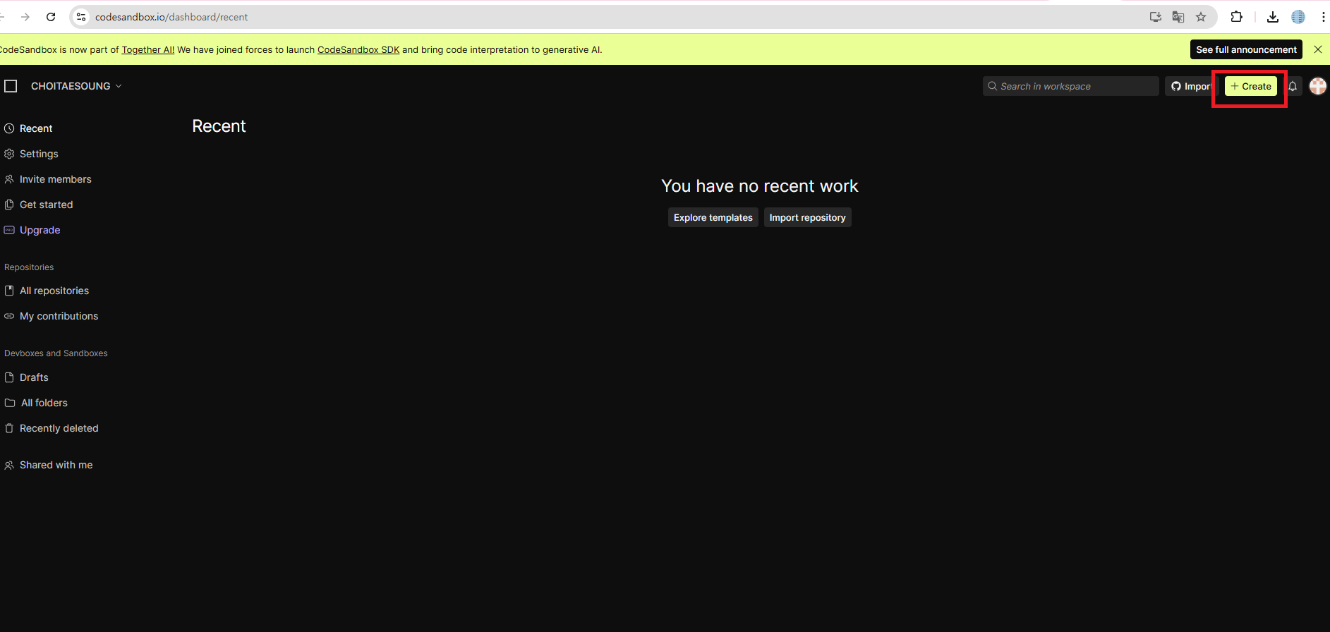Open the CHOITAESOUNG workspace dropdown
1330x632 pixels.
coord(76,86)
